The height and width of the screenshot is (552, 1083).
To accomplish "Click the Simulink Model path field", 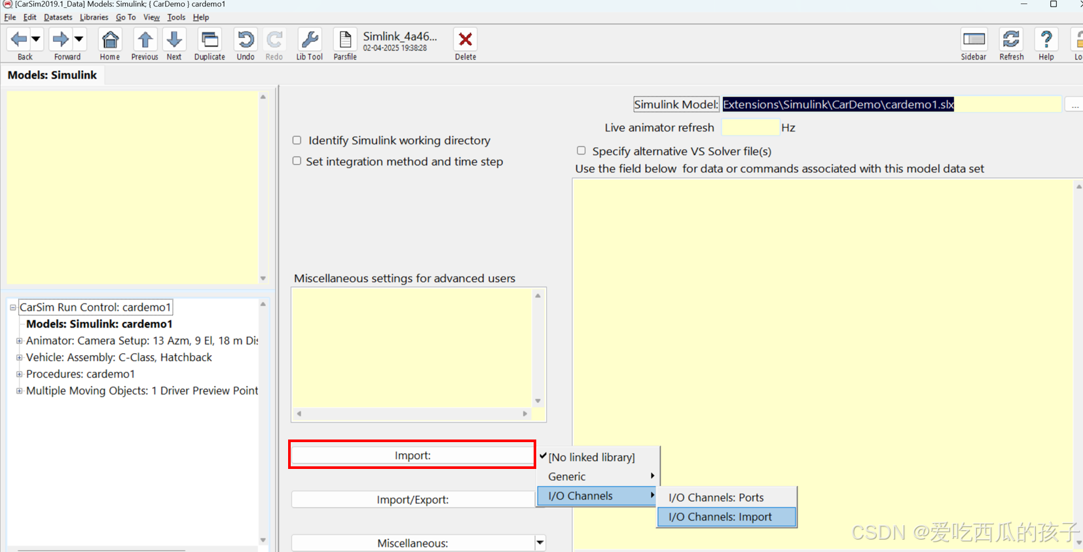I will coord(891,104).
